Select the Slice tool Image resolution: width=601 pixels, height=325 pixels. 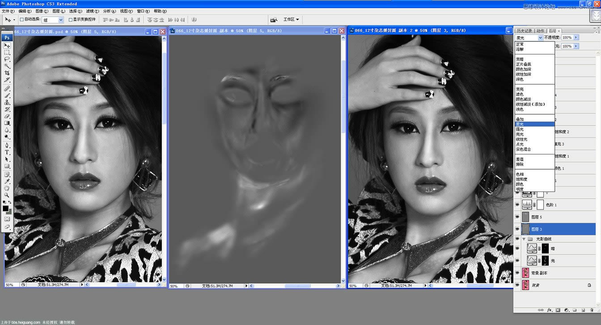click(7, 79)
